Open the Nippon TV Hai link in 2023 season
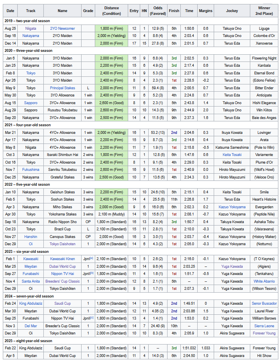This screenshot has width=280, height=361. 62,274
